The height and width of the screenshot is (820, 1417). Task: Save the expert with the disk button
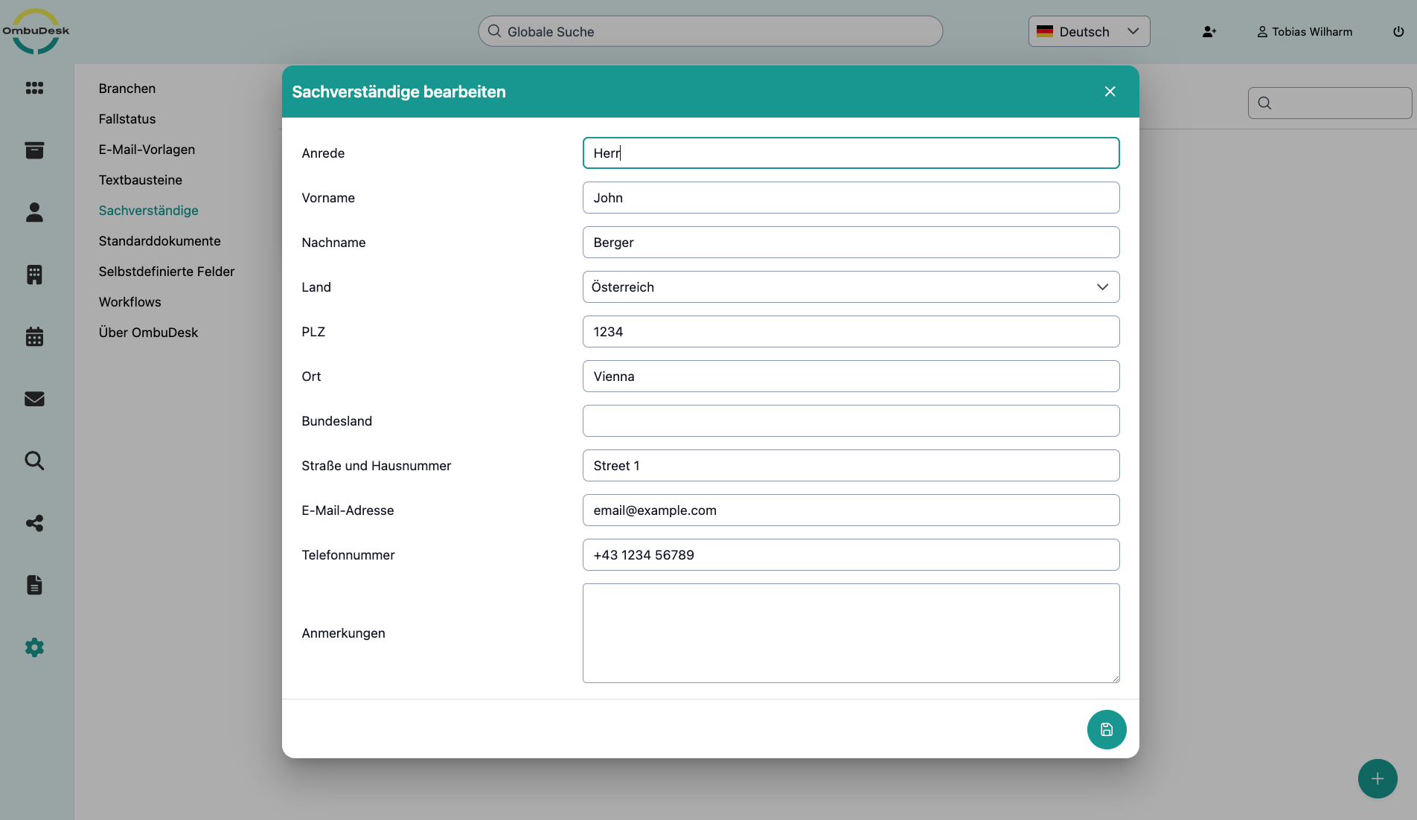(1107, 729)
